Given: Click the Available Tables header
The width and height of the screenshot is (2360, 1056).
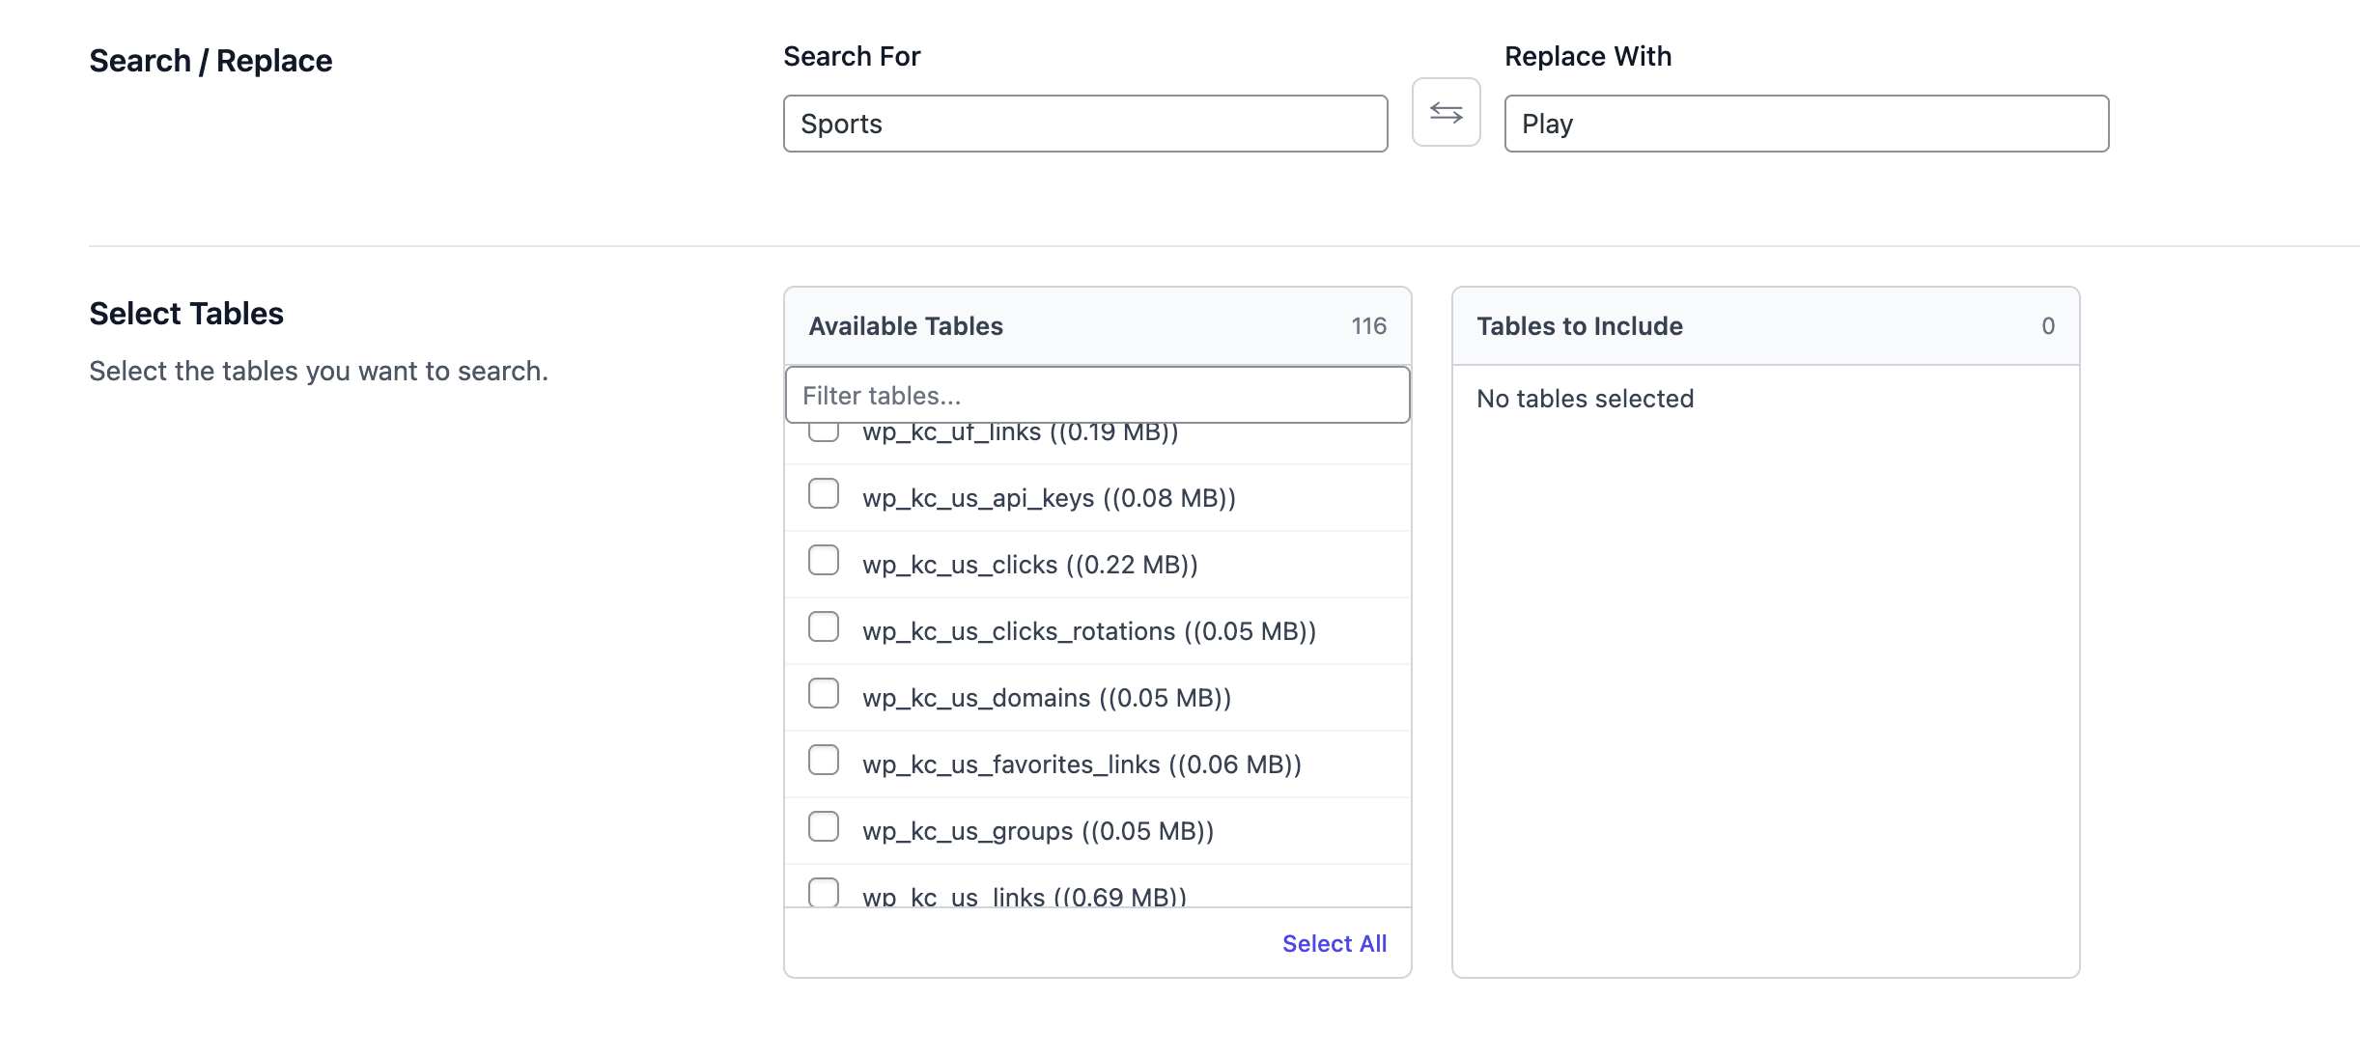Looking at the screenshot, I should (x=906, y=326).
